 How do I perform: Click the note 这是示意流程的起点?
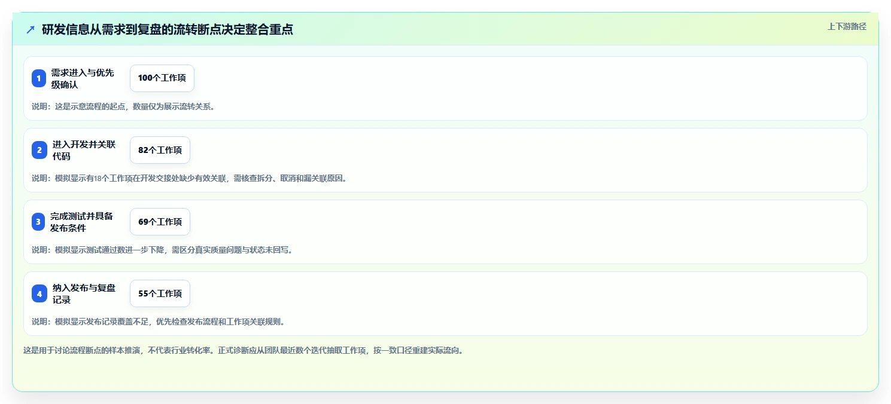tap(123, 107)
